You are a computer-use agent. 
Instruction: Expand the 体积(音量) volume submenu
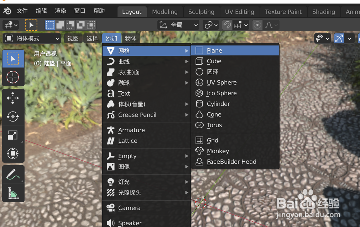147,104
